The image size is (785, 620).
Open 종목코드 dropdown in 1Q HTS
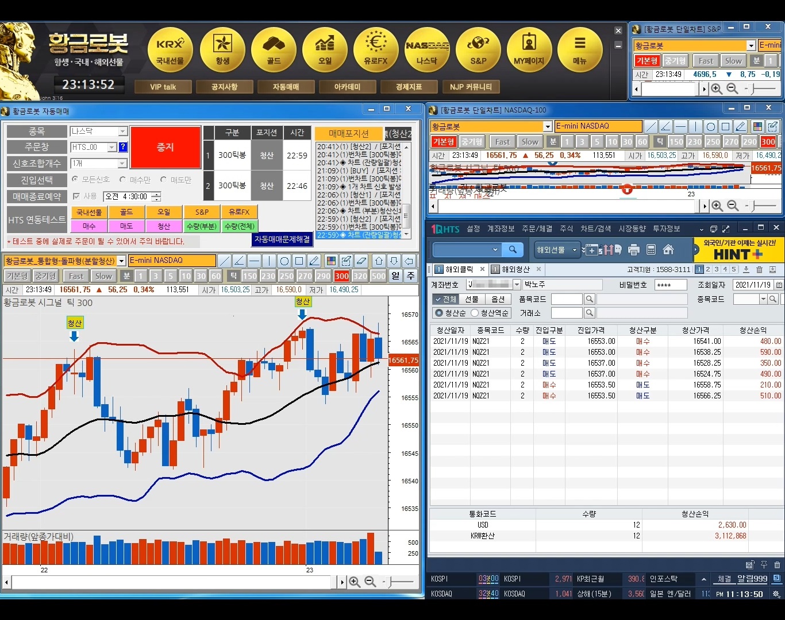763,299
